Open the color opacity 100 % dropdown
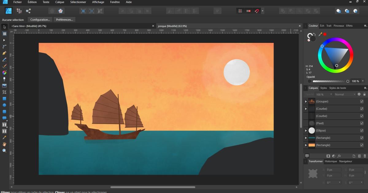 (x=363, y=81)
